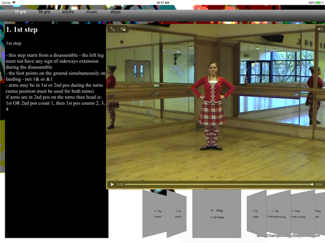325x243 pixels.
Task: Choose the 'Summary' Fling card
Action: coord(154,214)
